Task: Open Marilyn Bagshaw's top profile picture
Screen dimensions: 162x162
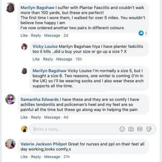Action: coord(10,7)
